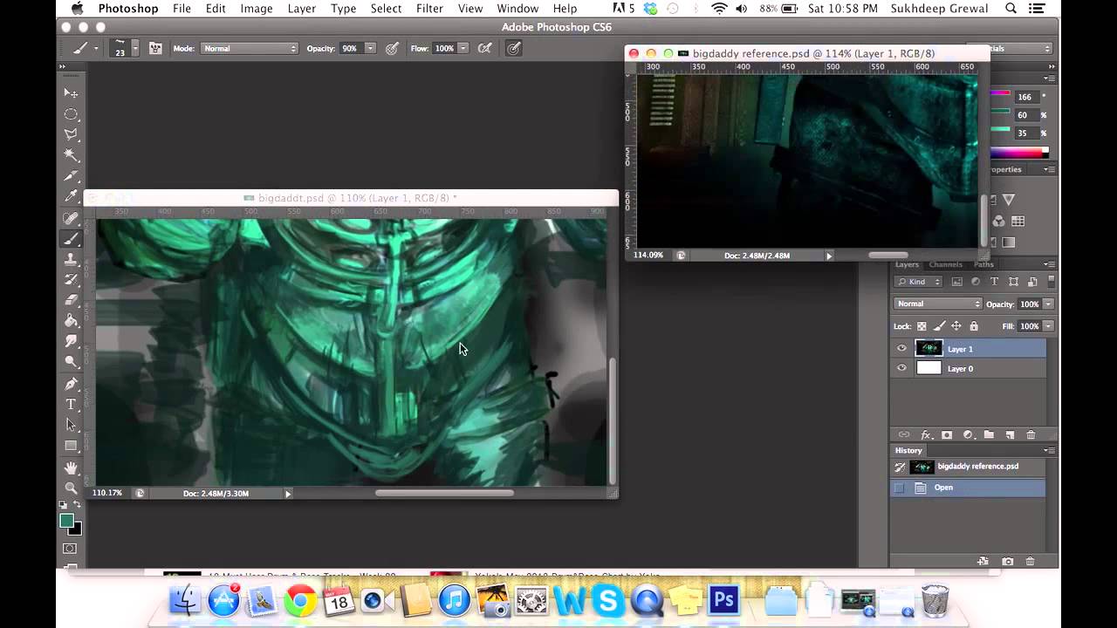
Task: Delete layer using Layers panel trash icon
Action: (x=1031, y=434)
